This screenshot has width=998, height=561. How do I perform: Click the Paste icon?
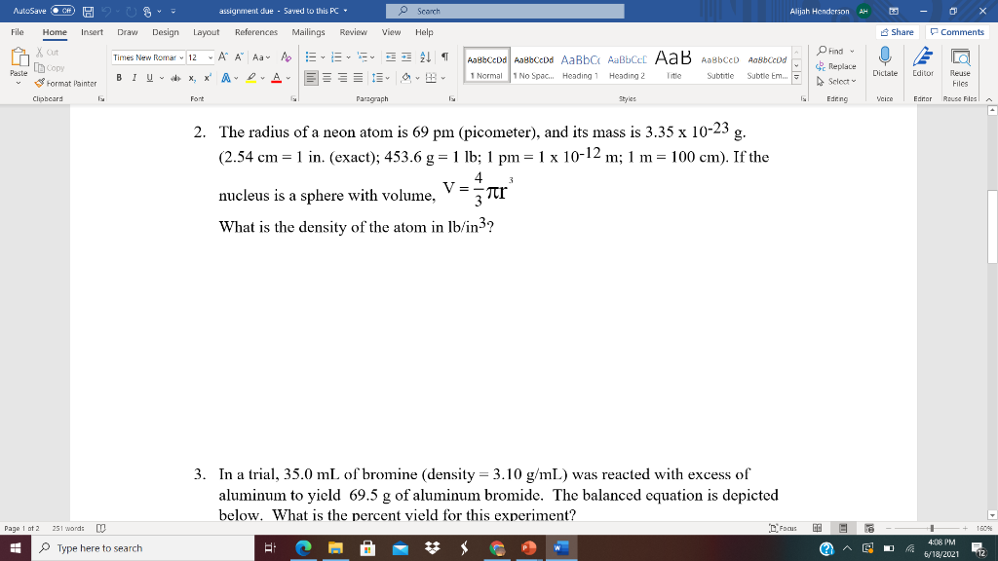[x=19, y=57]
